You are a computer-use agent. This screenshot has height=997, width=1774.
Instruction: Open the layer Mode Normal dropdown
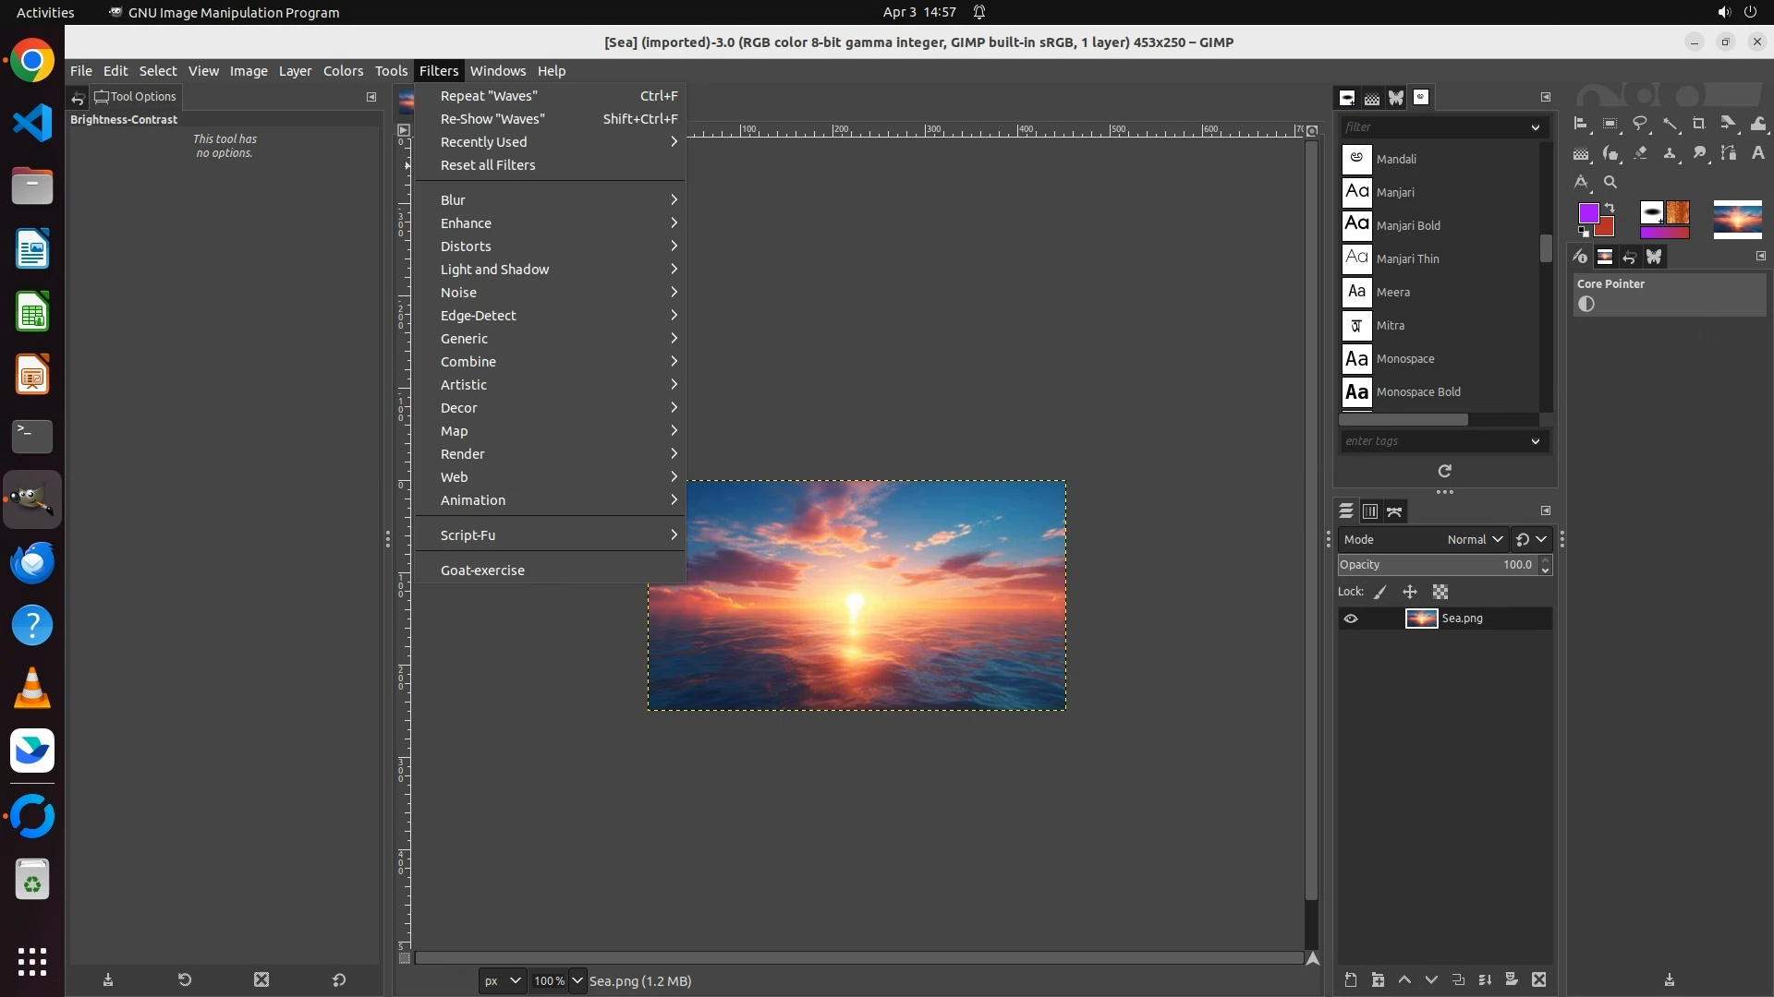click(1475, 539)
